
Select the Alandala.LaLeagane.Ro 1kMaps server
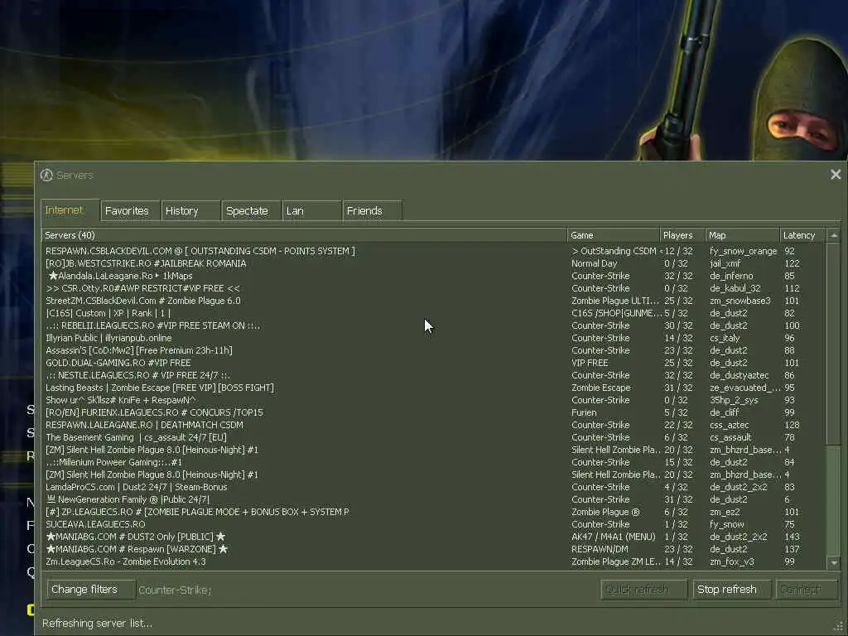point(436,276)
